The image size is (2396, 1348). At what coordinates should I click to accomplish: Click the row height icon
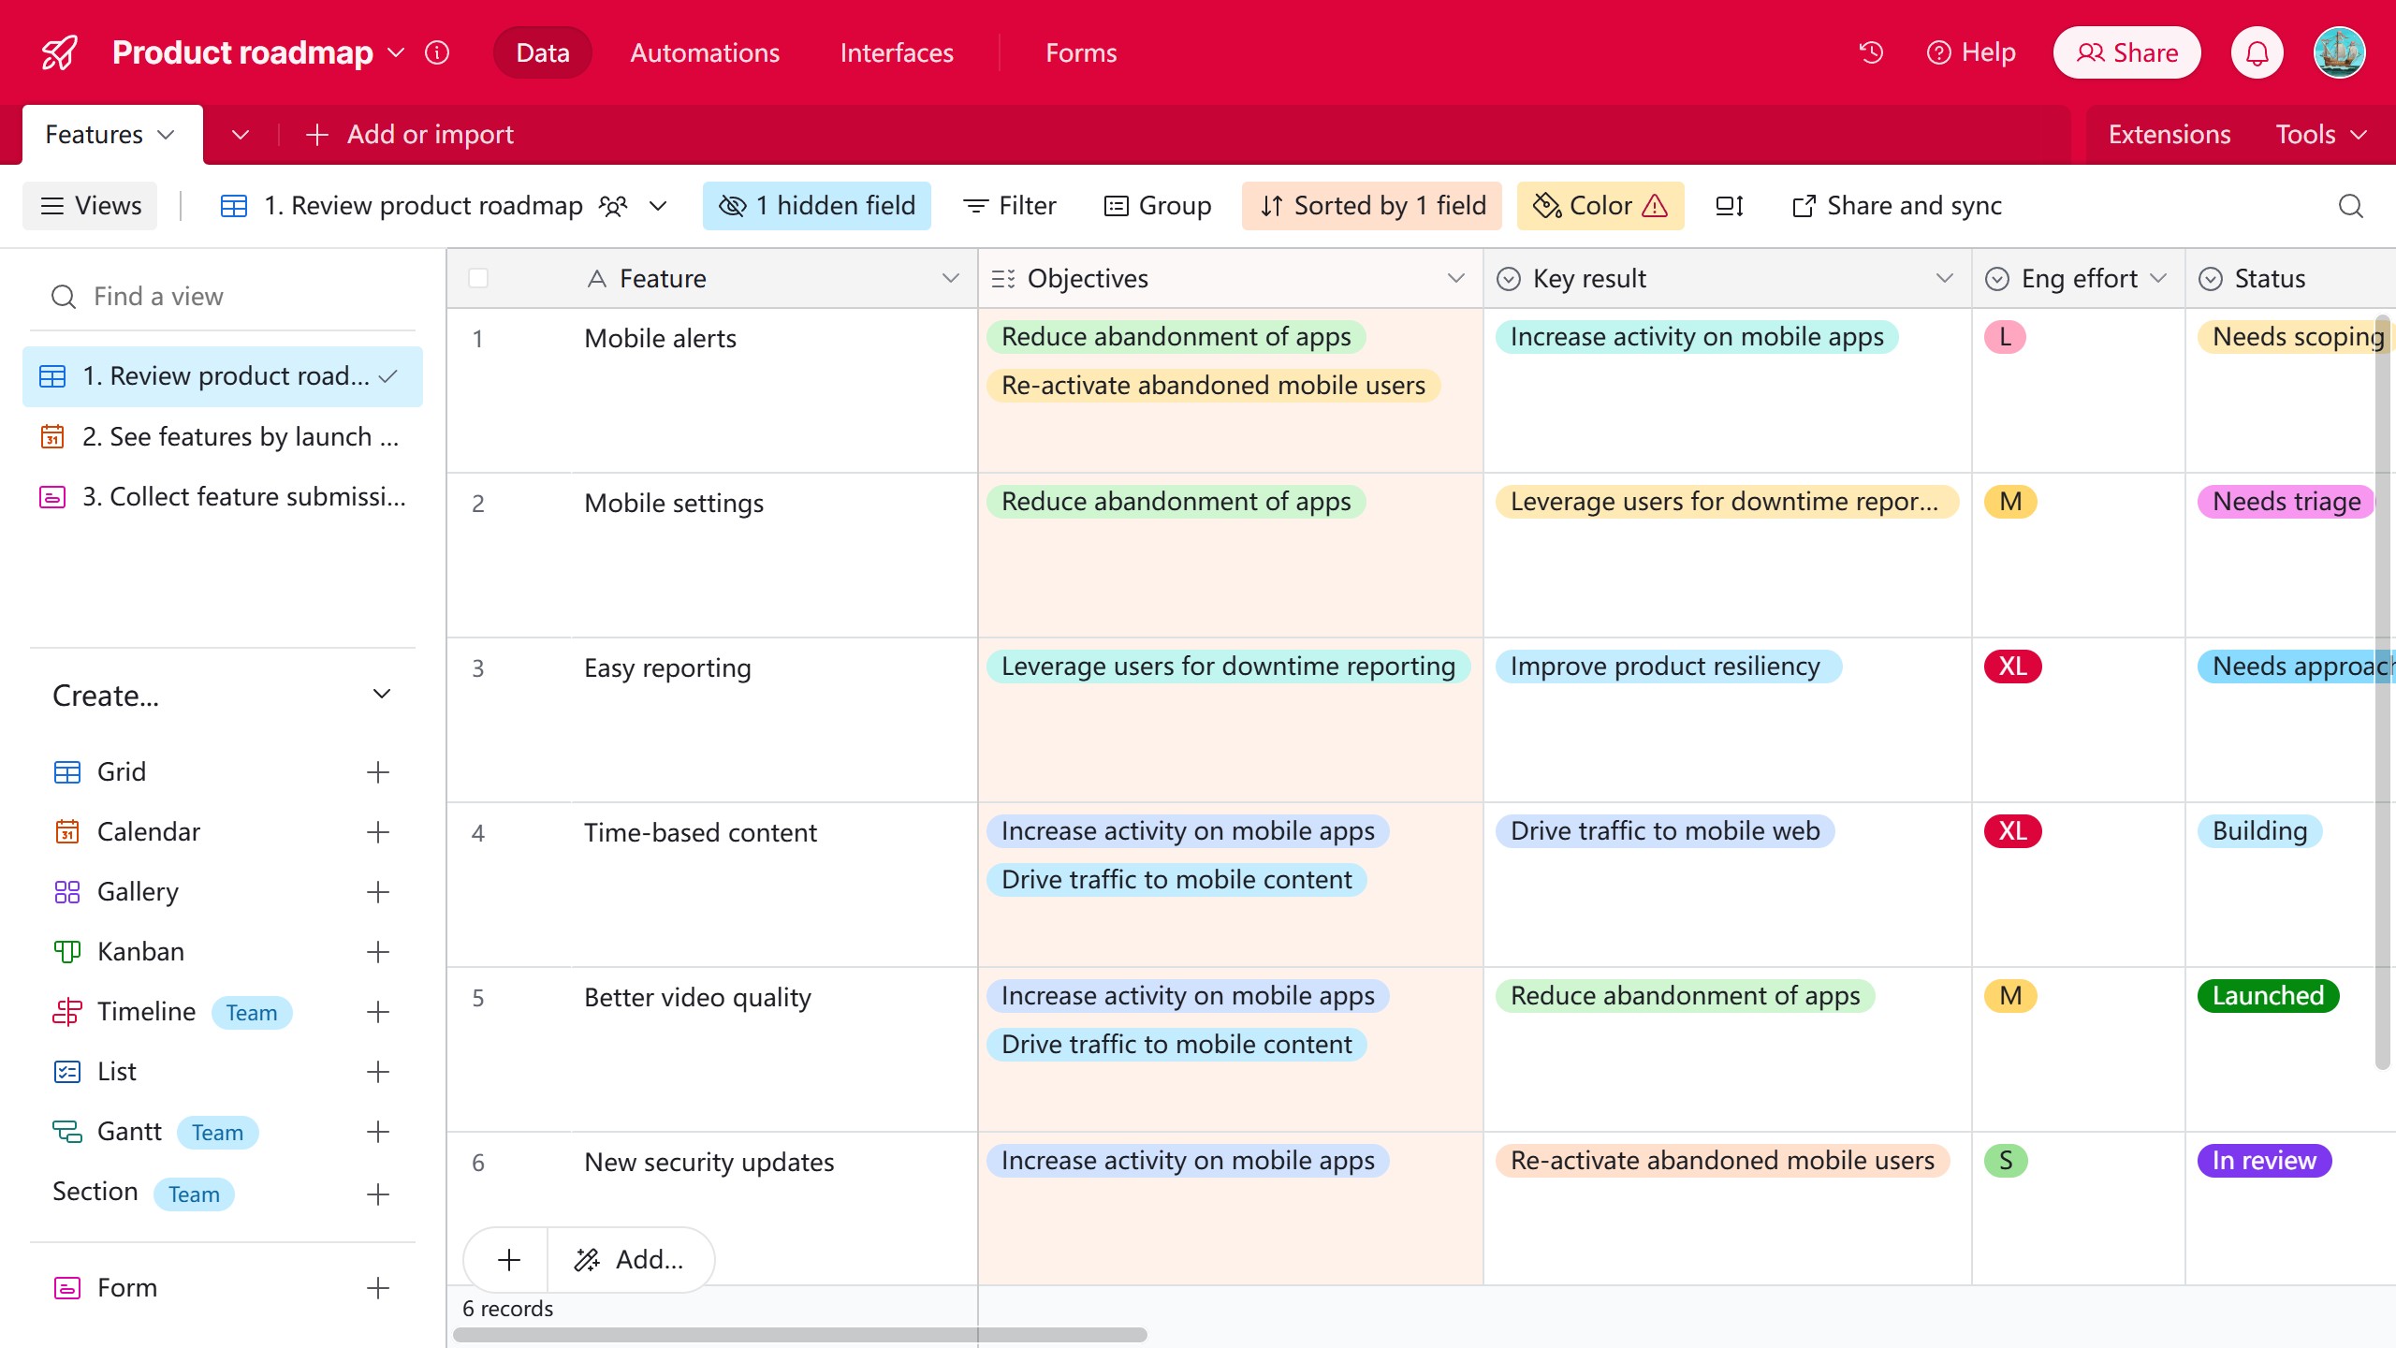[1729, 206]
